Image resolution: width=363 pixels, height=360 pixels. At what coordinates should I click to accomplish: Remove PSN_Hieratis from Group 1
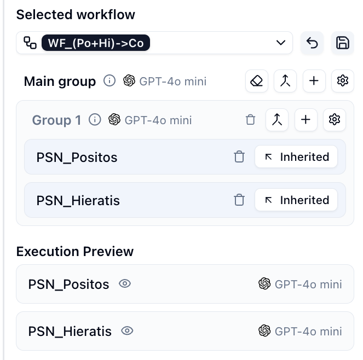point(239,200)
